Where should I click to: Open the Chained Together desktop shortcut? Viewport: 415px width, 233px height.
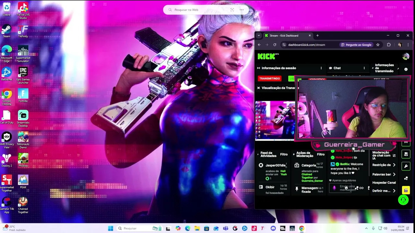(x=23, y=205)
